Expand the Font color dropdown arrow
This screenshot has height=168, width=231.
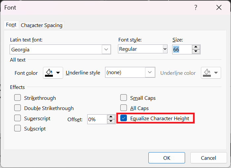click(58, 73)
